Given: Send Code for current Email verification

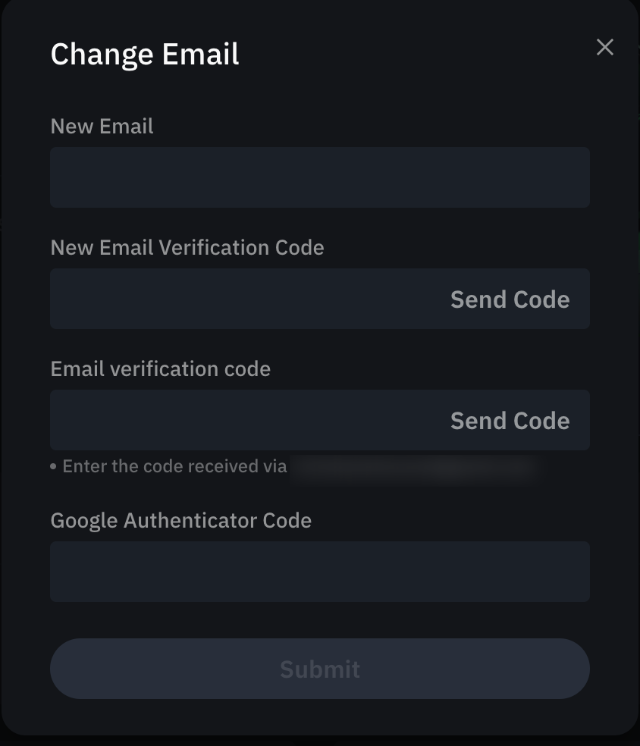Looking at the screenshot, I should coord(510,421).
